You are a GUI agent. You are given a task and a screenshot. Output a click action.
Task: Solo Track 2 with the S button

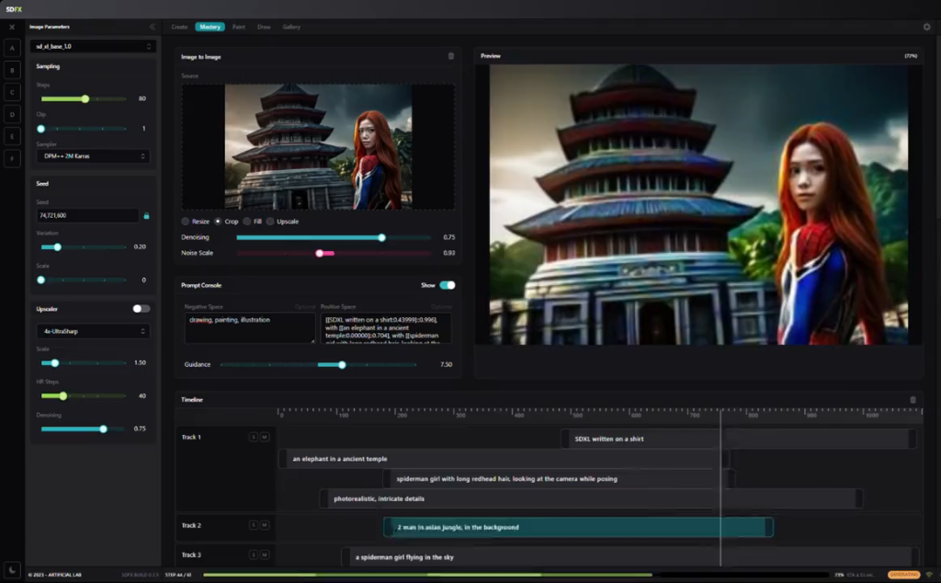pyautogui.click(x=254, y=525)
